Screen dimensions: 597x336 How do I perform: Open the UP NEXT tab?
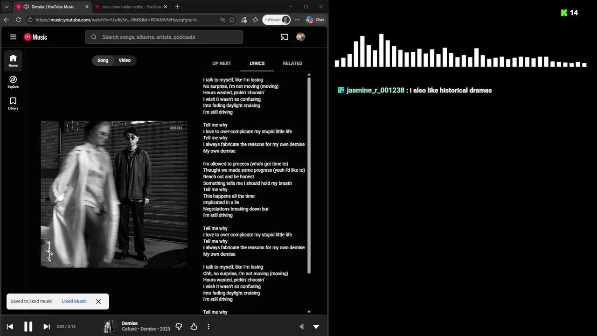tap(222, 63)
